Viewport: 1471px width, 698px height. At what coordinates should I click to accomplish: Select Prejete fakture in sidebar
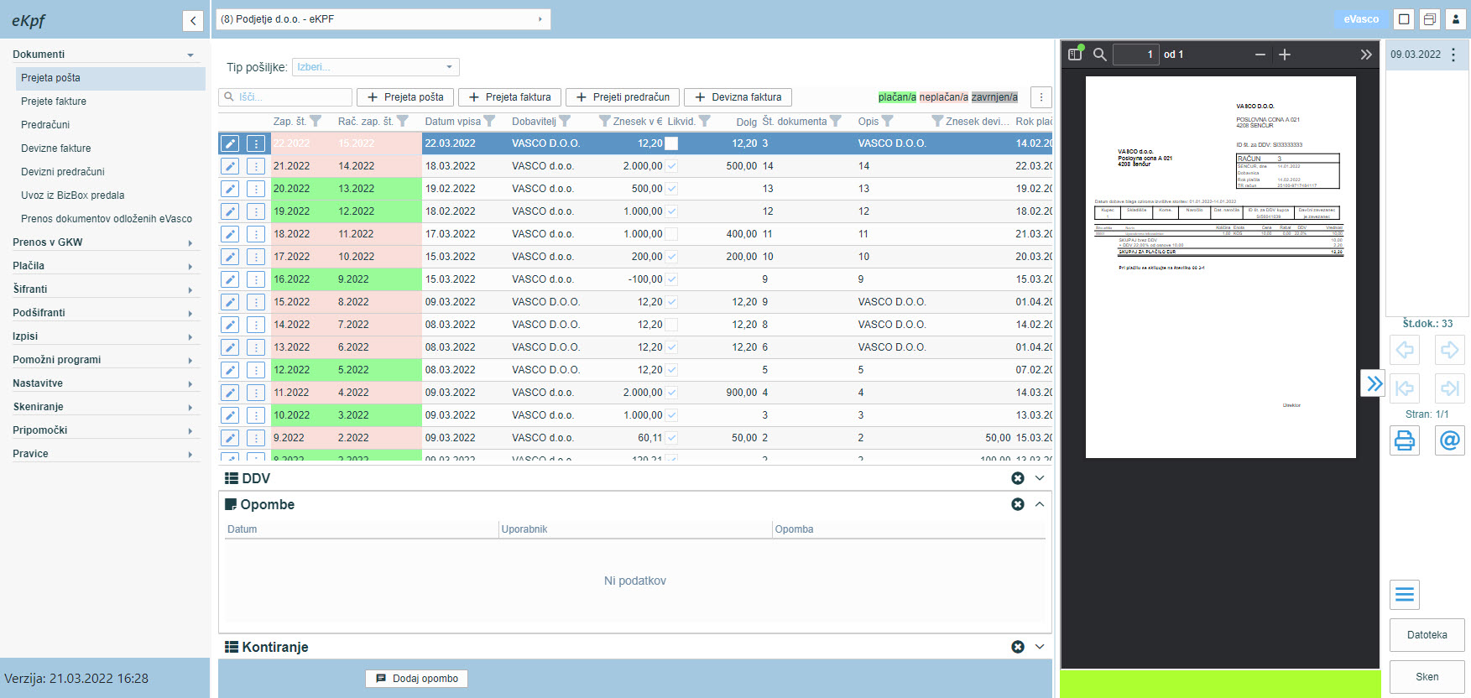click(54, 102)
